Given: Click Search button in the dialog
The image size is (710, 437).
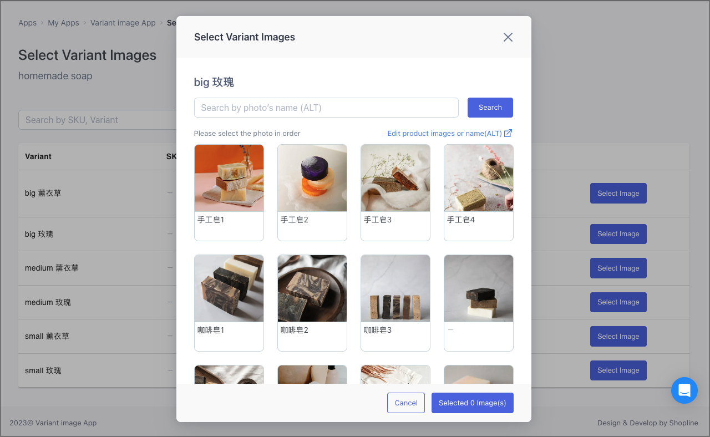Looking at the screenshot, I should click(x=490, y=108).
